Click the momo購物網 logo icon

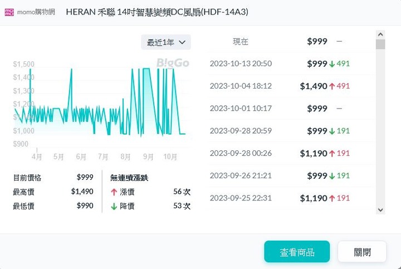click(x=9, y=12)
